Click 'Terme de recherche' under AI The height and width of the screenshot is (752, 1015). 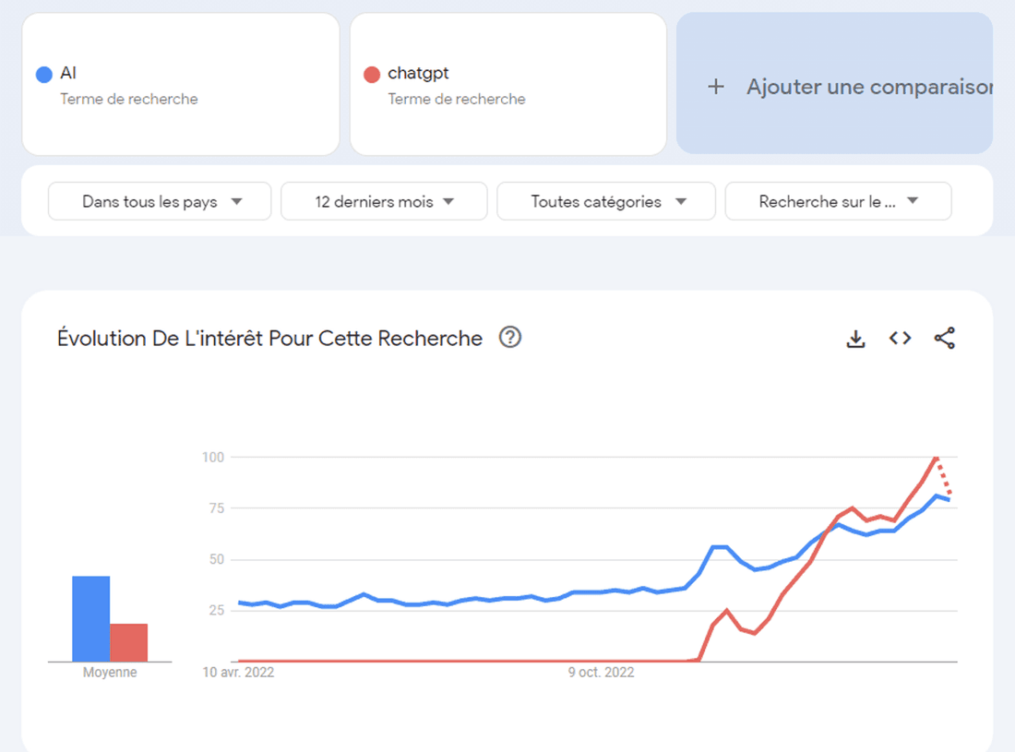coord(129,99)
